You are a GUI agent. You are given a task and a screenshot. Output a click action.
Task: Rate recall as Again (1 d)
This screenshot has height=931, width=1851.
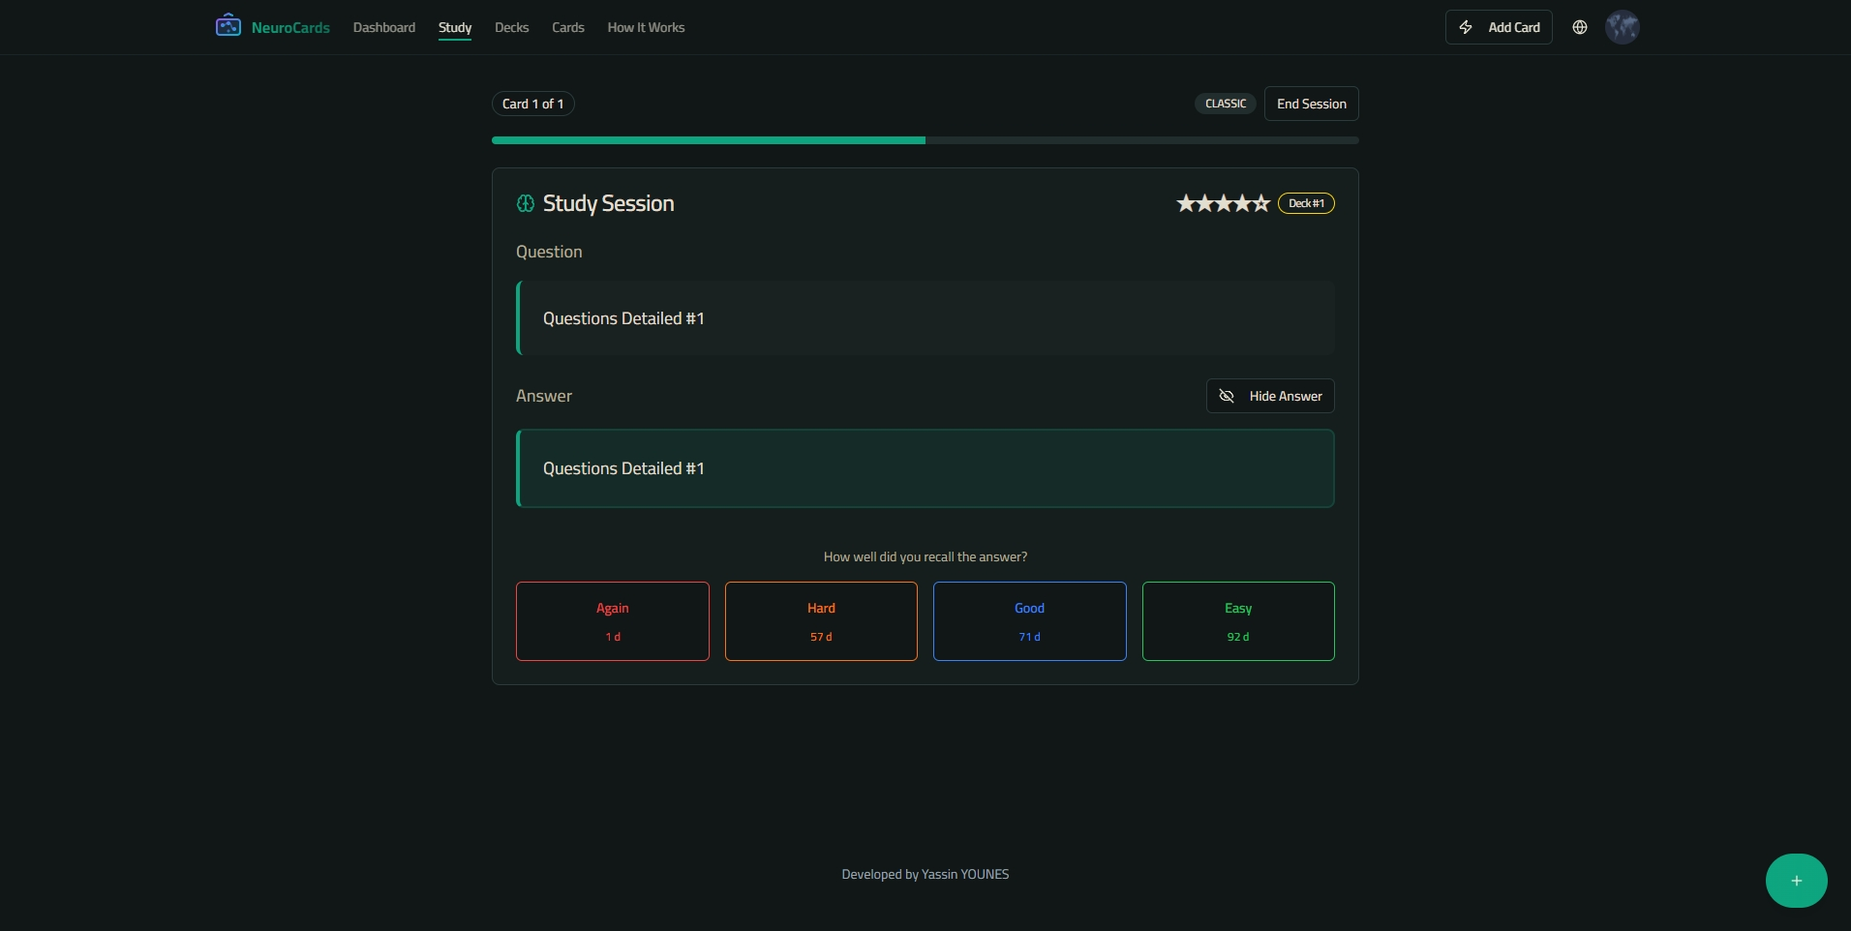click(x=613, y=621)
